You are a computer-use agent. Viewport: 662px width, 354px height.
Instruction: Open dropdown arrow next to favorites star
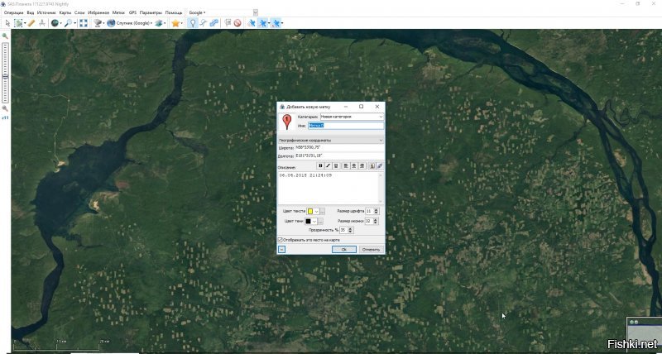tap(182, 24)
